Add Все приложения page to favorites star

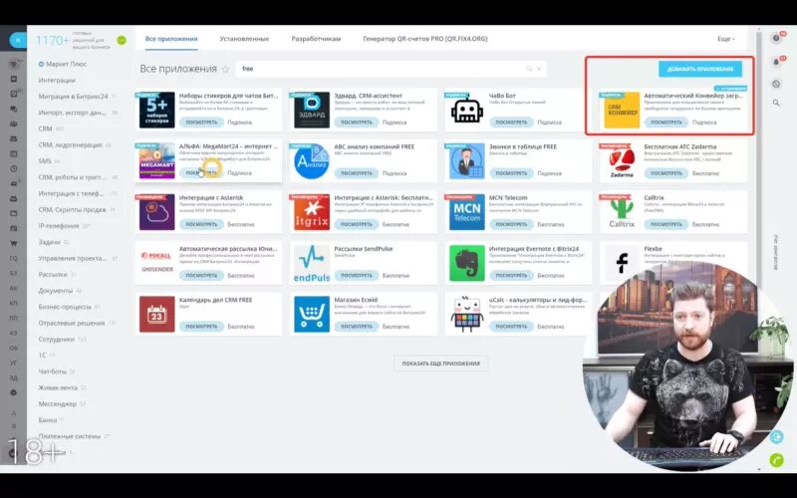point(225,69)
